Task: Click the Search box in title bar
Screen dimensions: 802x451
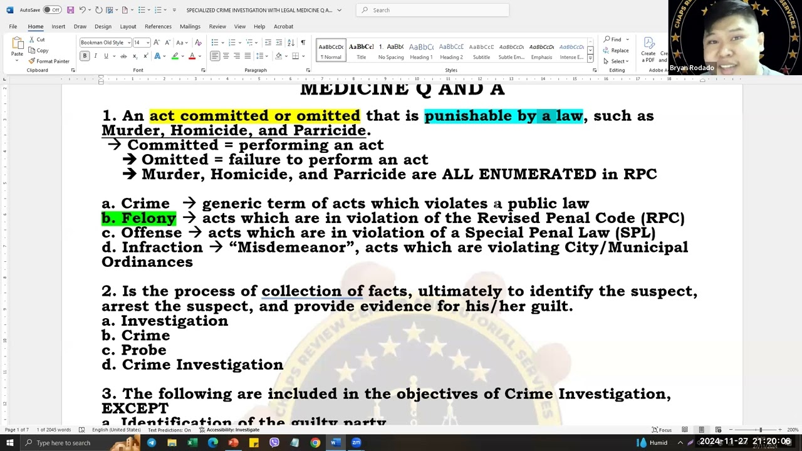Action: coord(433,10)
